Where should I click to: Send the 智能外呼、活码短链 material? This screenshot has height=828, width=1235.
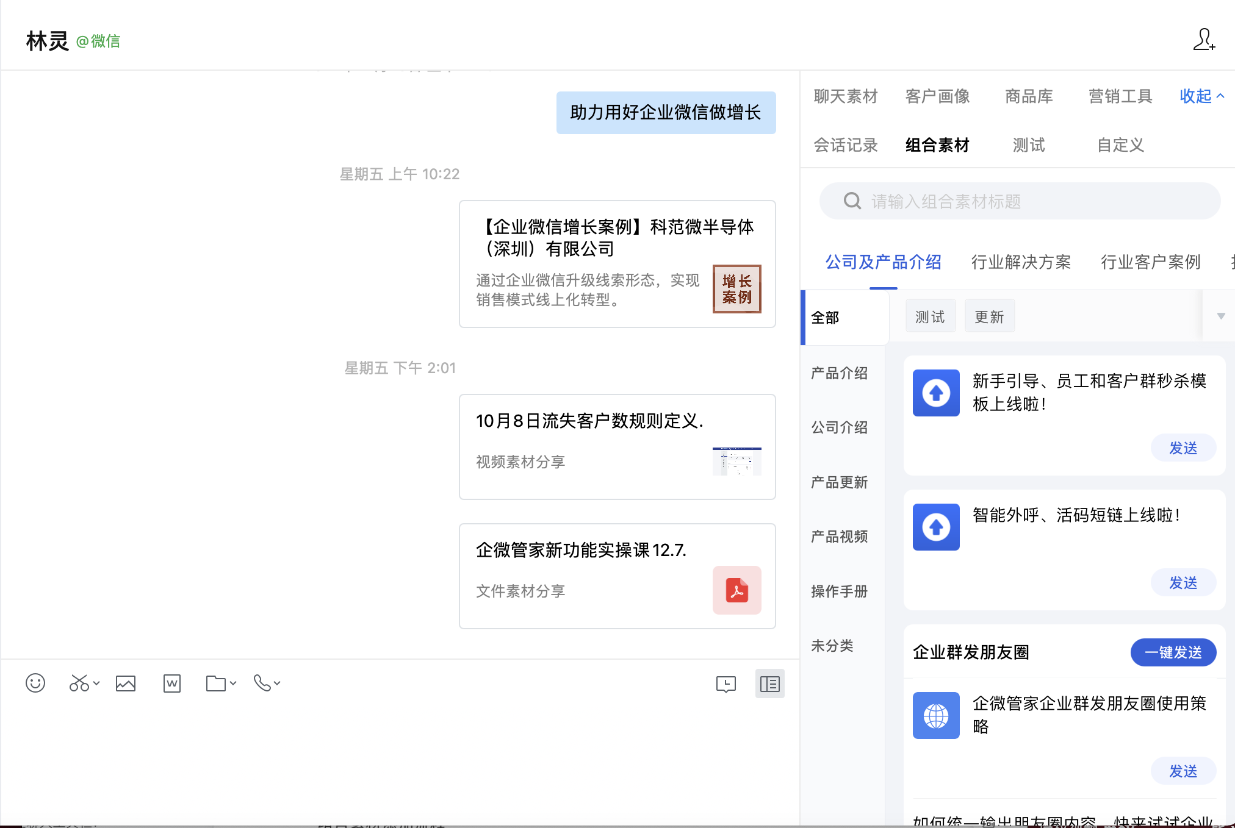click(x=1183, y=583)
